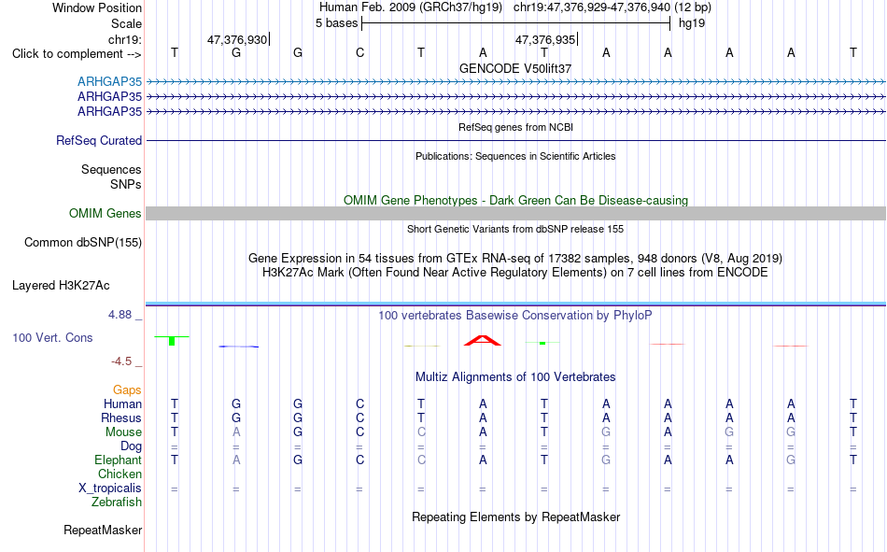Click the 47,376,930 coordinate marker
The image size is (887, 552).
(x=238, y=39)
